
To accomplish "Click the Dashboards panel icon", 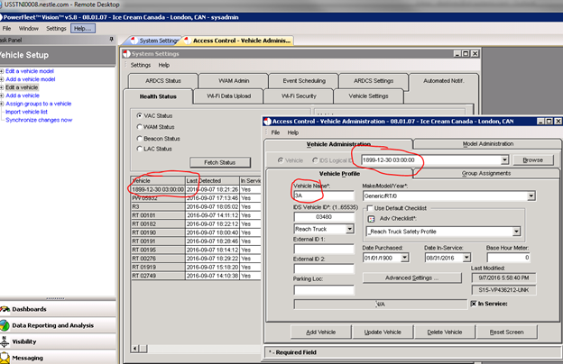I will click(x=6, y=310).
